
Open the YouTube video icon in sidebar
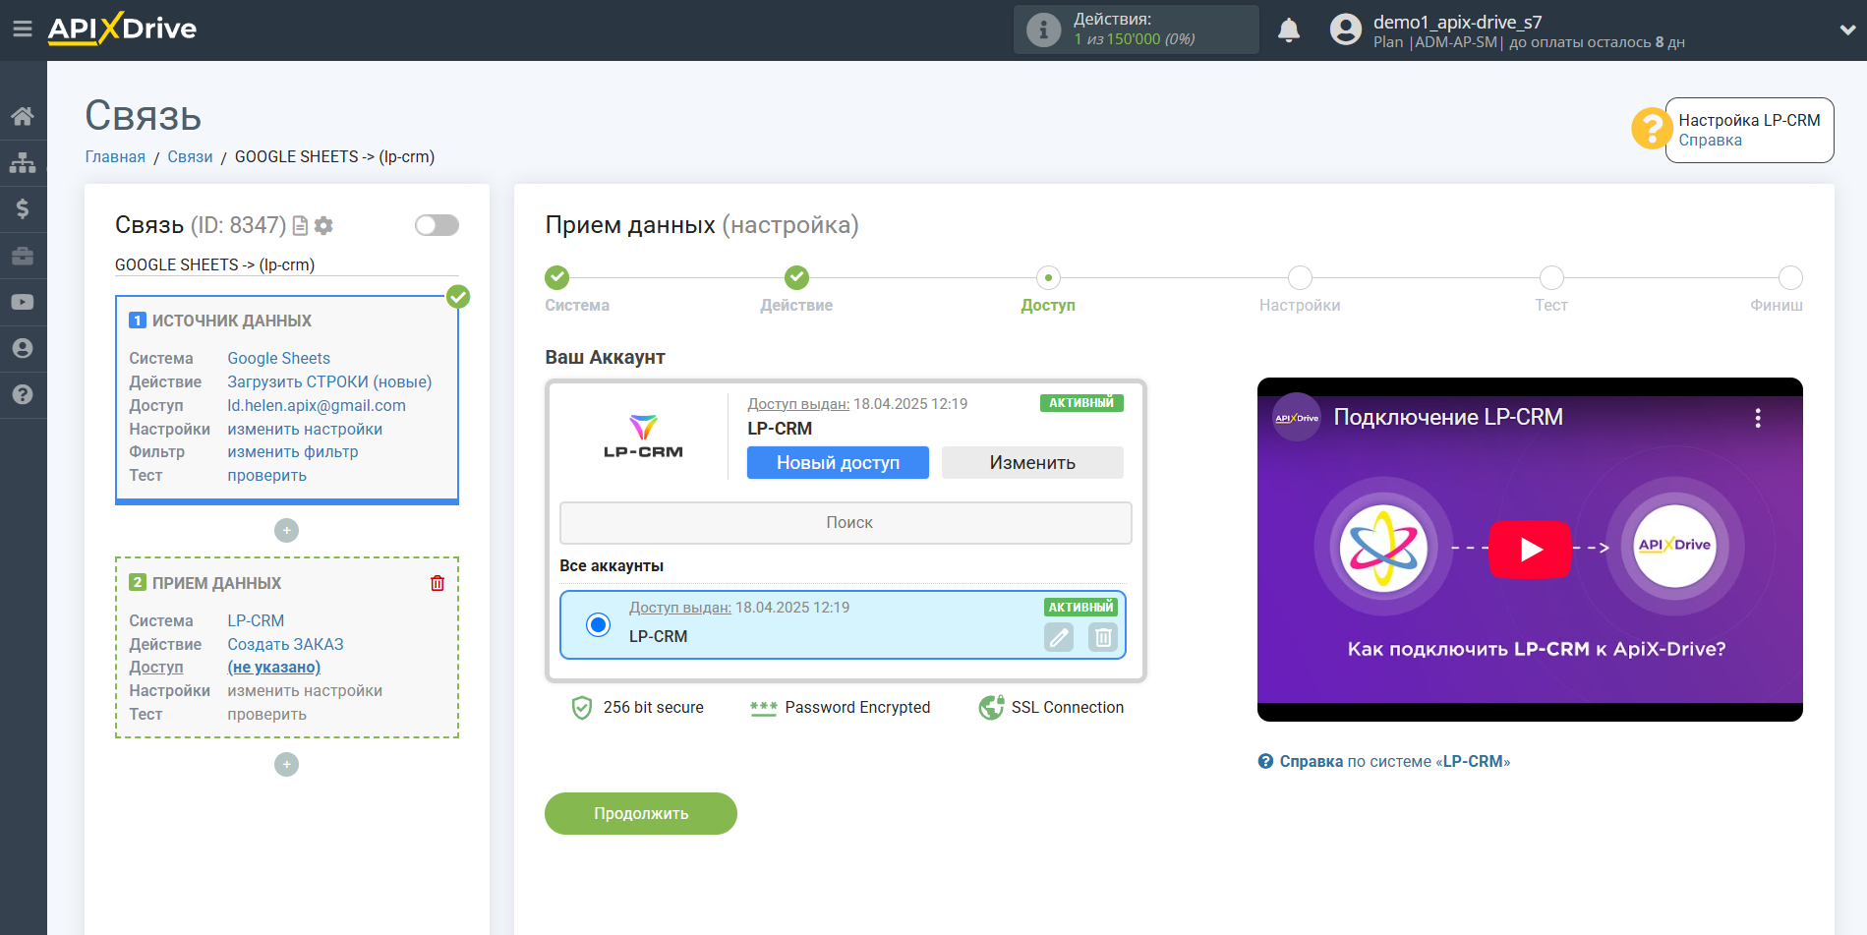point(23,303)
